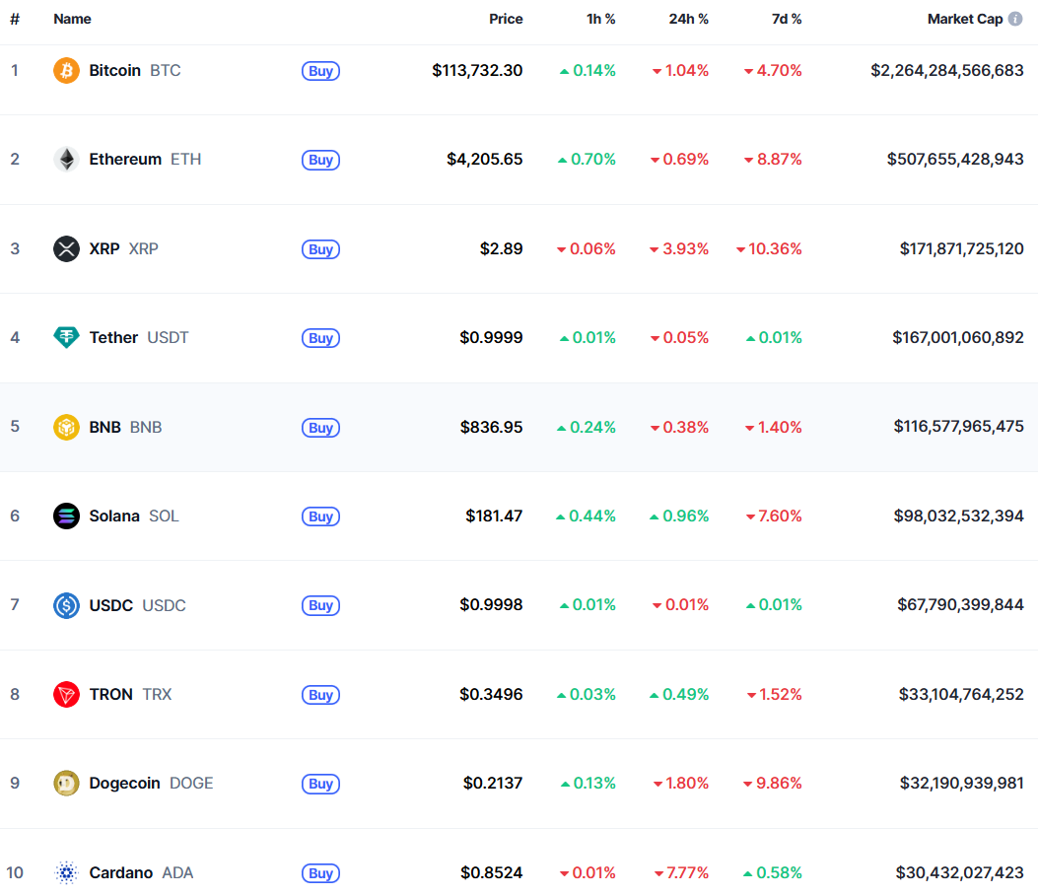
Task: Click the TRON red logo icon
Action: tap(66, 694)
